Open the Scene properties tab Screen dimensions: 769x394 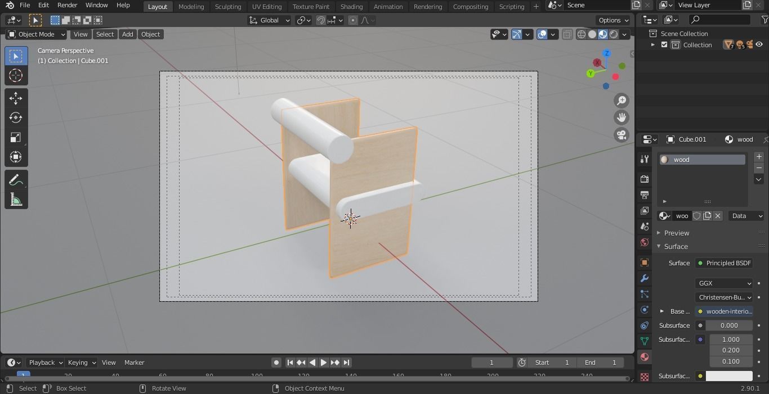[645, 227]
